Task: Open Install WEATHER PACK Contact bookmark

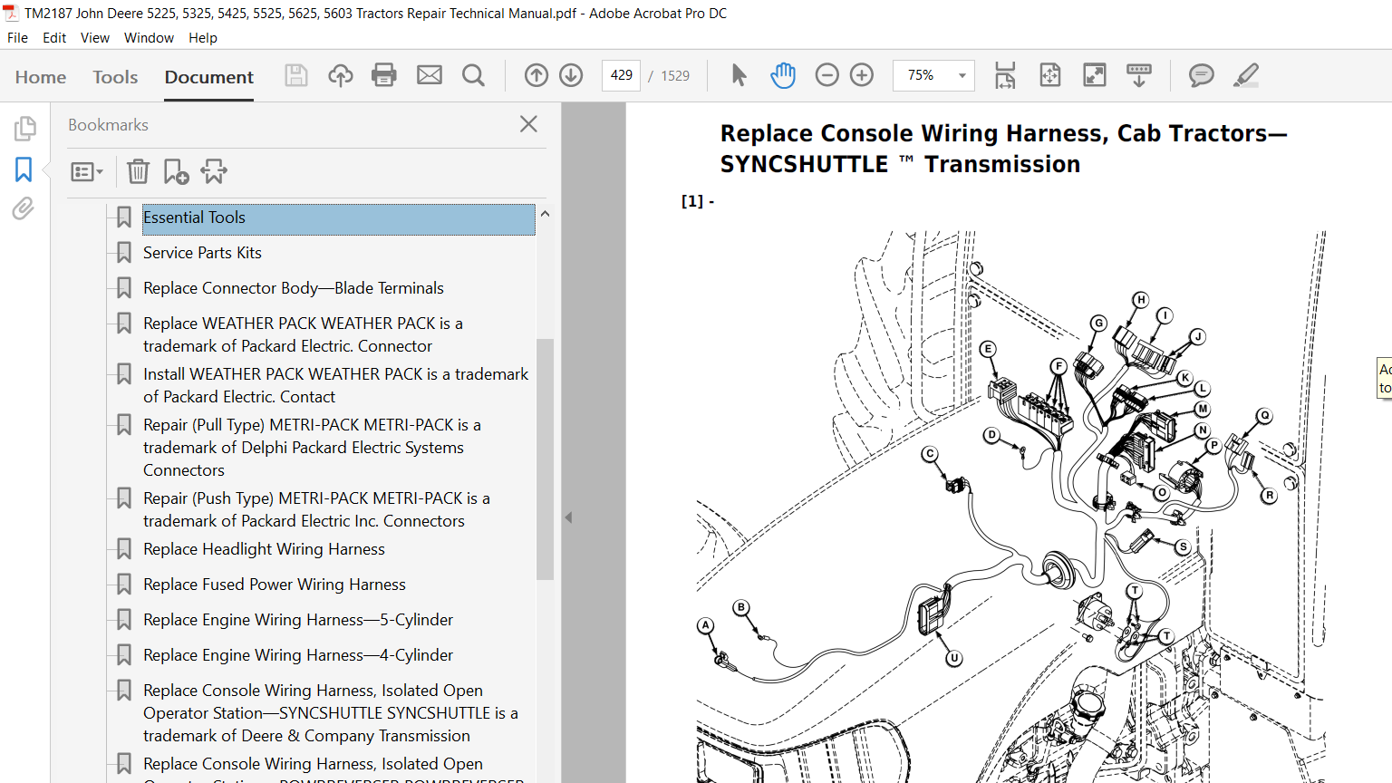Action: coord(335,385)
